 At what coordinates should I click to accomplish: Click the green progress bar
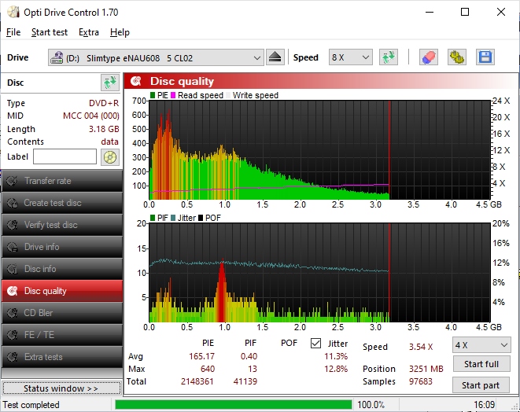(x=233, y=405)
